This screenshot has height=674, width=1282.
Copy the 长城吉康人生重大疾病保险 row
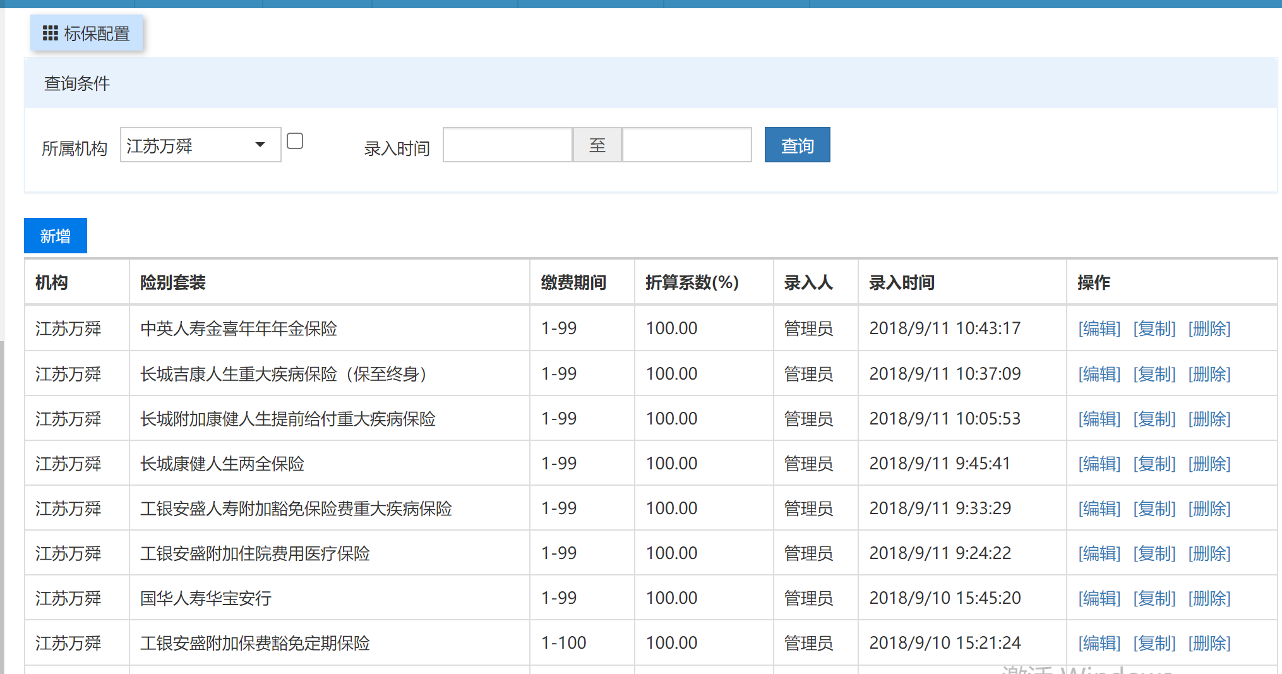(1154, 374)
